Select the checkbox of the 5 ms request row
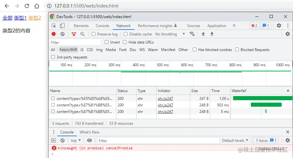 point(53,111)
